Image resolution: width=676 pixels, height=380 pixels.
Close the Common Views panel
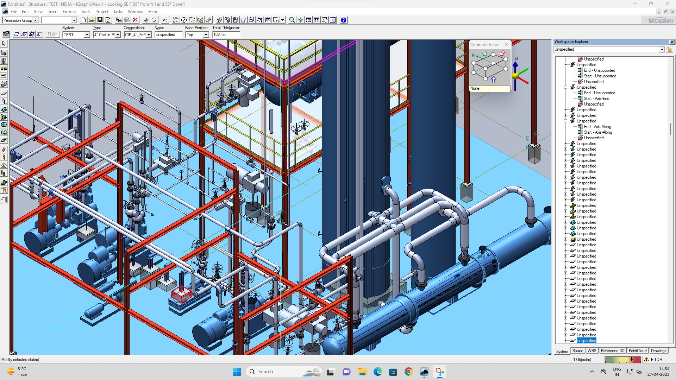click(x=506, y=44)
